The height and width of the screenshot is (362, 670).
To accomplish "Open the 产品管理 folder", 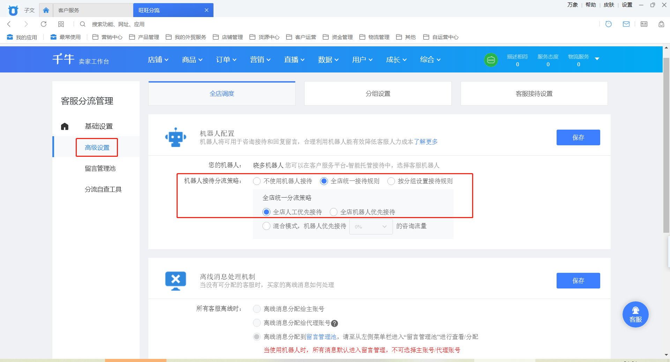I will [x=144, y=37].
